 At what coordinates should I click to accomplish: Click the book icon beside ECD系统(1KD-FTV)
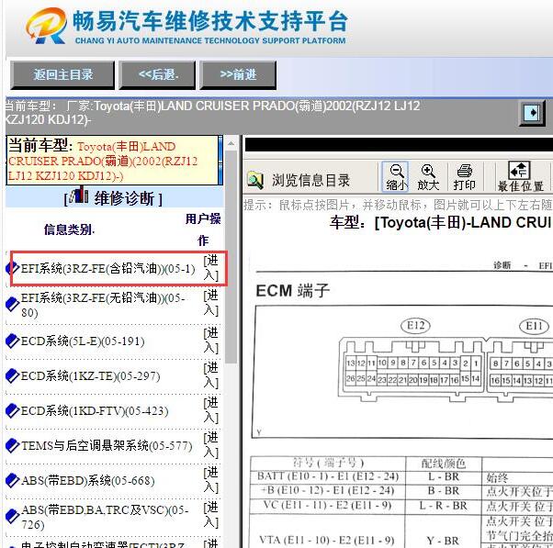tap(13, 410)
